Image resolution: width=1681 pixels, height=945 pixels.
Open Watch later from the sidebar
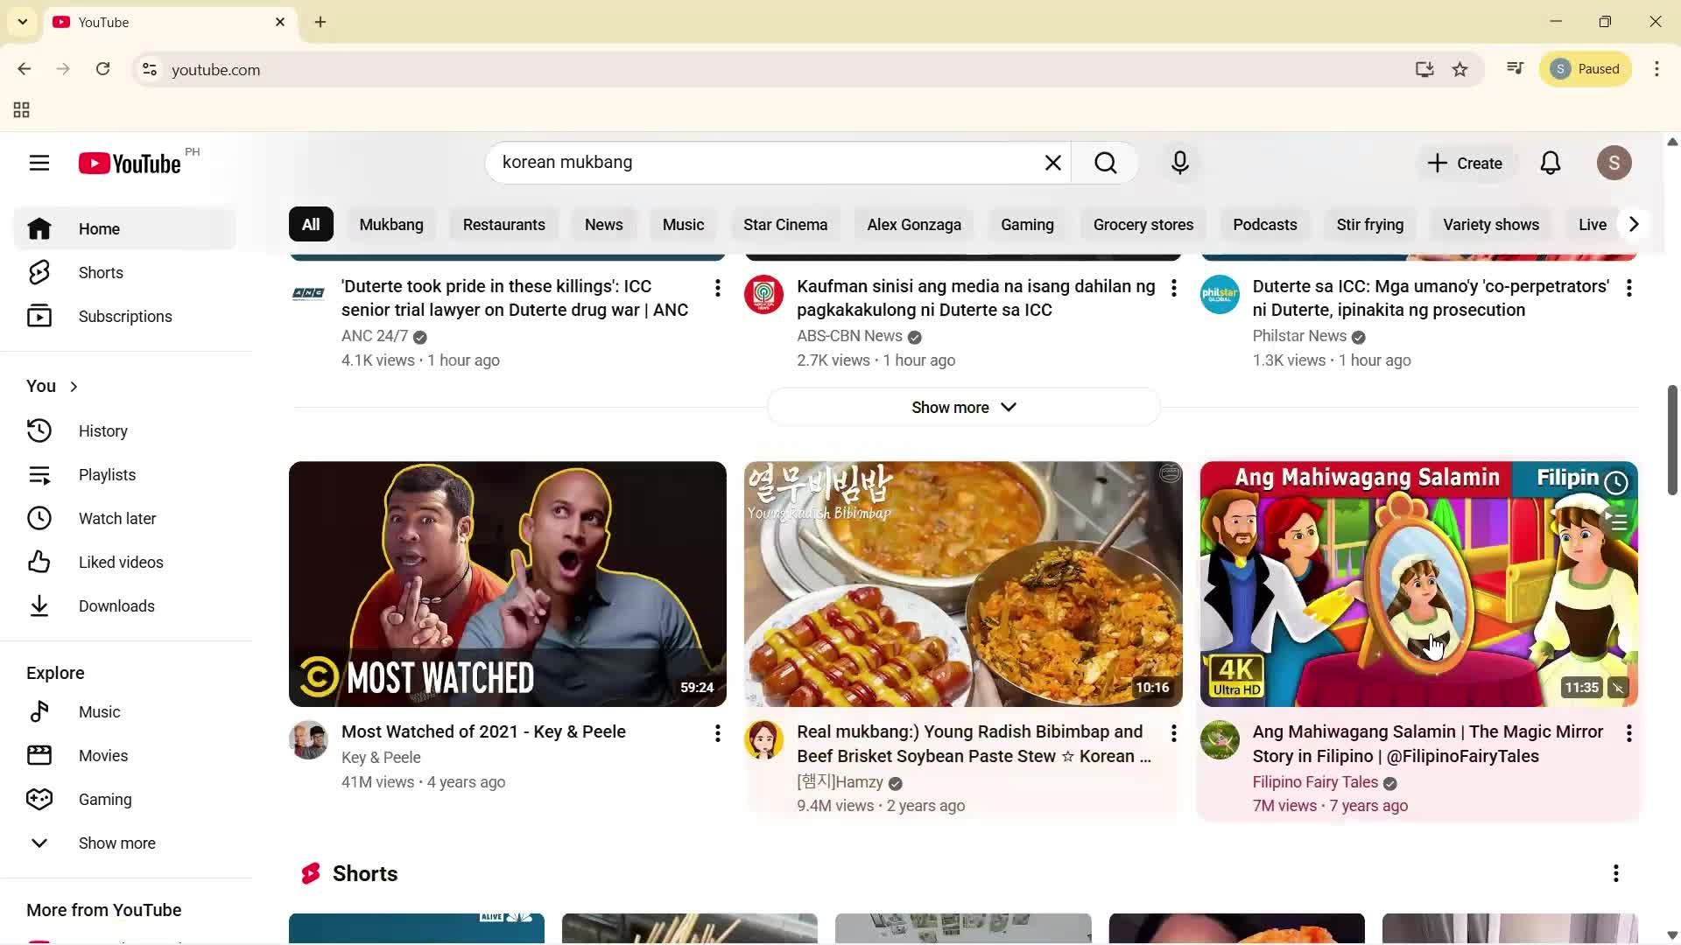117,518
